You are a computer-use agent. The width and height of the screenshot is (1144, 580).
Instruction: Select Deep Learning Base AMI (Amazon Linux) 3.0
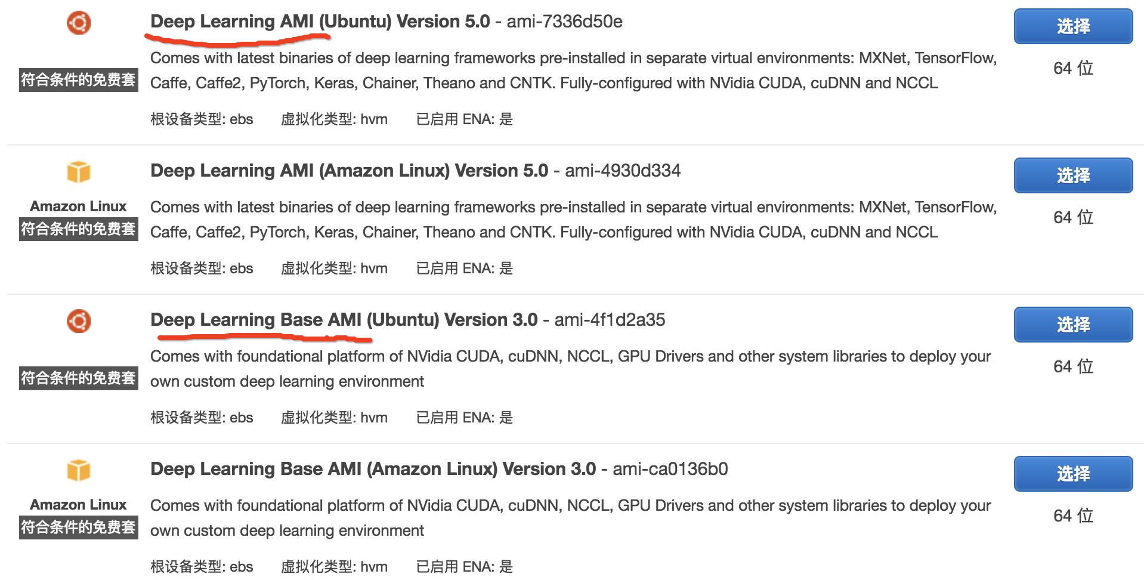pyautogui.click(x=1072, y=474)
